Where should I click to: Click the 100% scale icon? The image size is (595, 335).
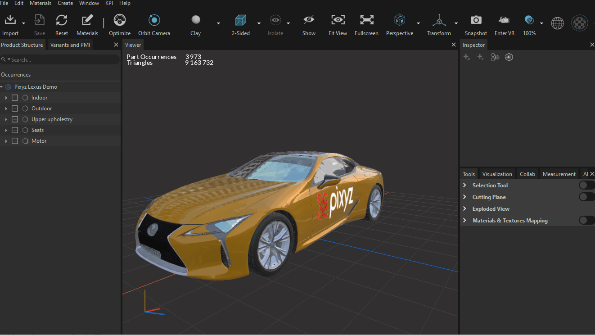pos(529,20)
